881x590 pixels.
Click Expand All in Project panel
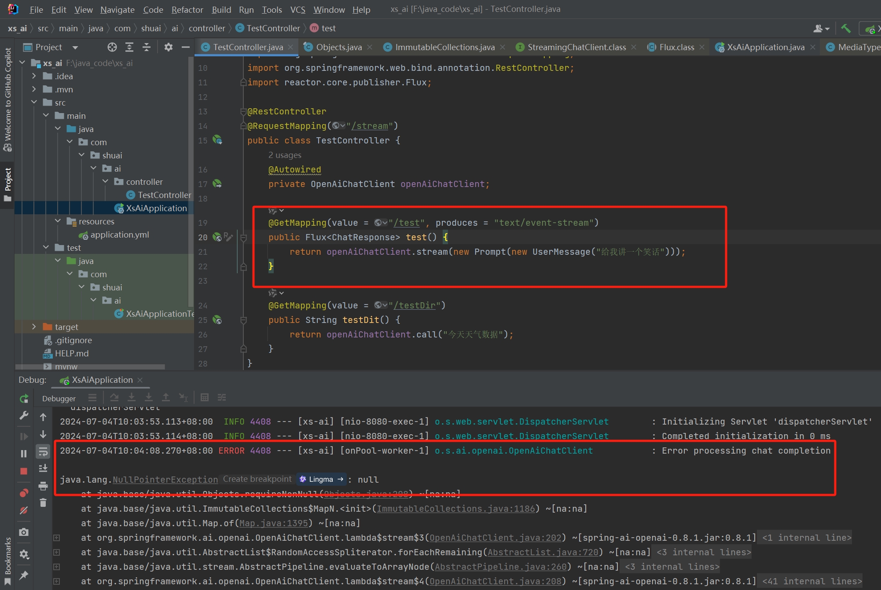point(129,47)
